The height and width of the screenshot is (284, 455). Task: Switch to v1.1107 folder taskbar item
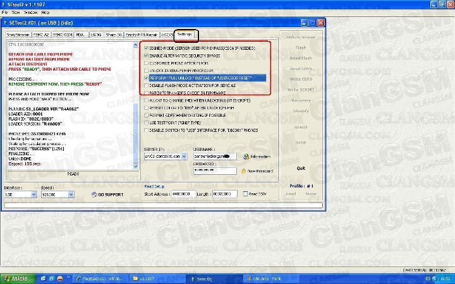pyautogui.click(x=157, y=279)
